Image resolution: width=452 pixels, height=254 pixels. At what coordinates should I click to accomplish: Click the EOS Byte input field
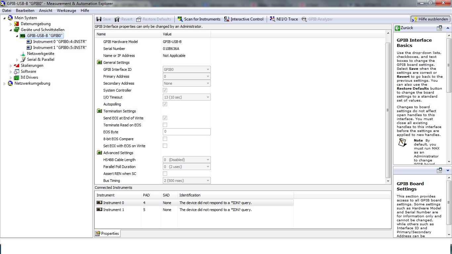187,132
